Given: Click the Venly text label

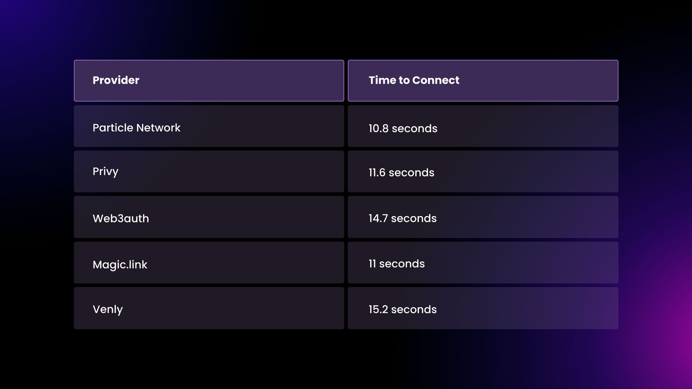Looking at the screenshot, I should [108, 309].
